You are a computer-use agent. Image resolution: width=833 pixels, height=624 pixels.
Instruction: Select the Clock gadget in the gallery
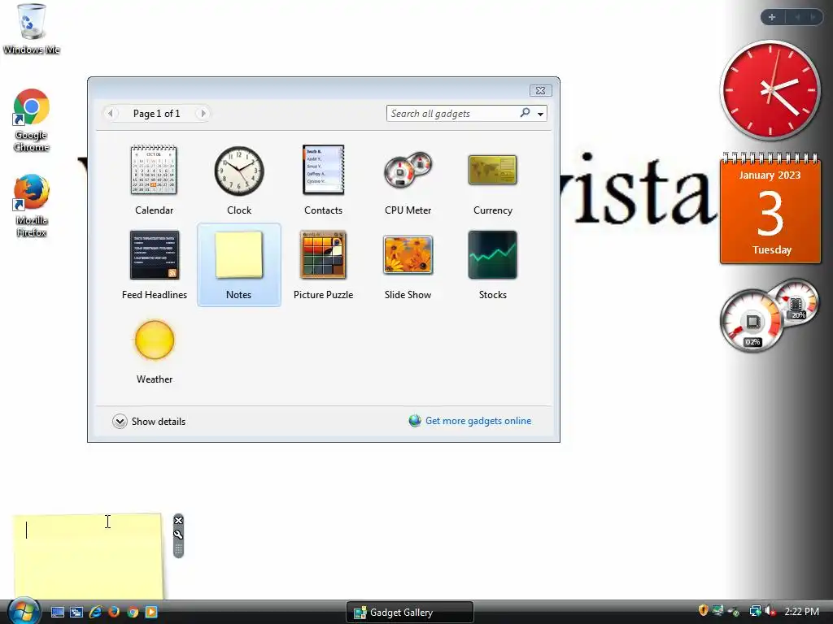[x=239, y=171]
